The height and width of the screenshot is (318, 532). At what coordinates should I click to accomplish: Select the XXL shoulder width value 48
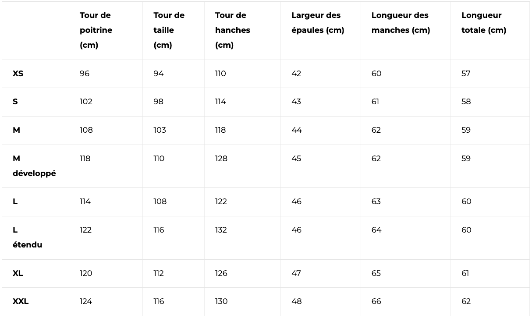coord(296,301)
